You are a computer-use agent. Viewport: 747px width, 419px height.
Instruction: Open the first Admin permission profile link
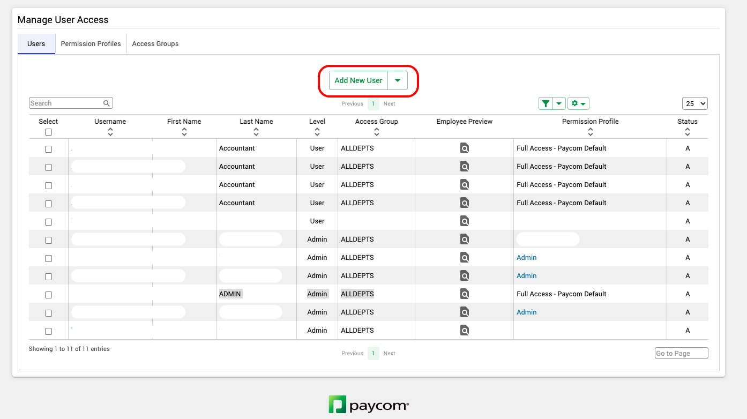pos(526,258)
